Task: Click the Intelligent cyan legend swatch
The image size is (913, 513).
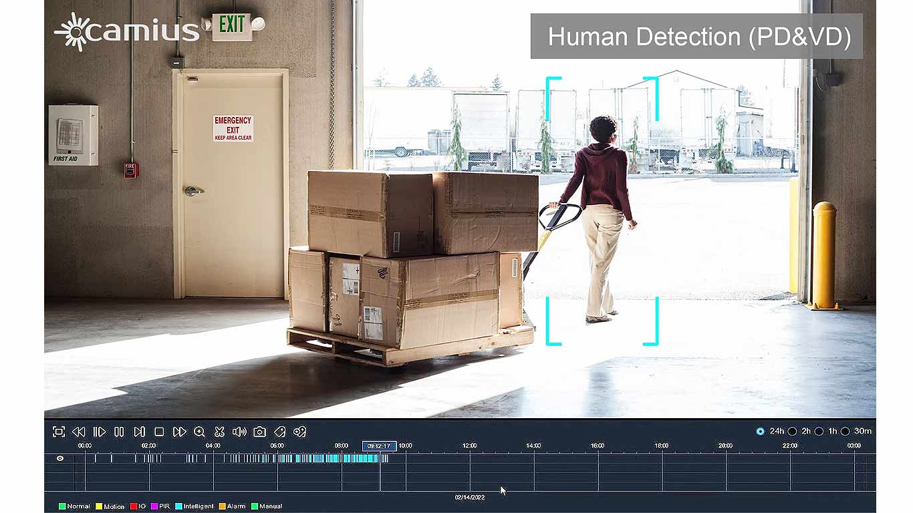Action: 178,506
